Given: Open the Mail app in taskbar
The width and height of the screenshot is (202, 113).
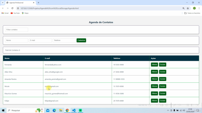Looking at the screenshot, I should click(x=48, y=110).
